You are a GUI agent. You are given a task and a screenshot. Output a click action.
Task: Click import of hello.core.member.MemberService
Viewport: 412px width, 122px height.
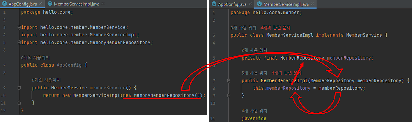tap(75, 28)
